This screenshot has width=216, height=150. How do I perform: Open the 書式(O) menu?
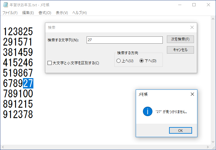coord(44,13)
